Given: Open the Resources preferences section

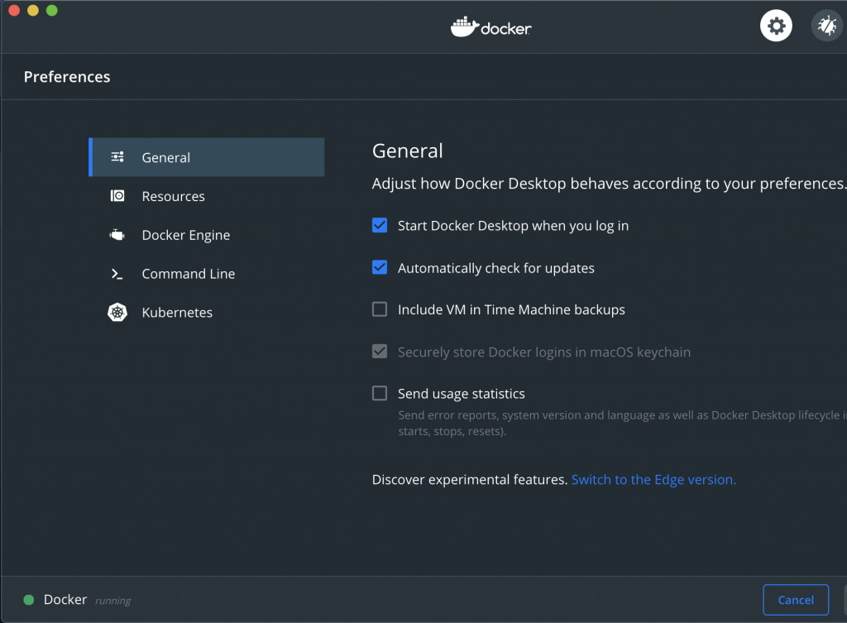Looking at the screenshot, I should point(206,196).
